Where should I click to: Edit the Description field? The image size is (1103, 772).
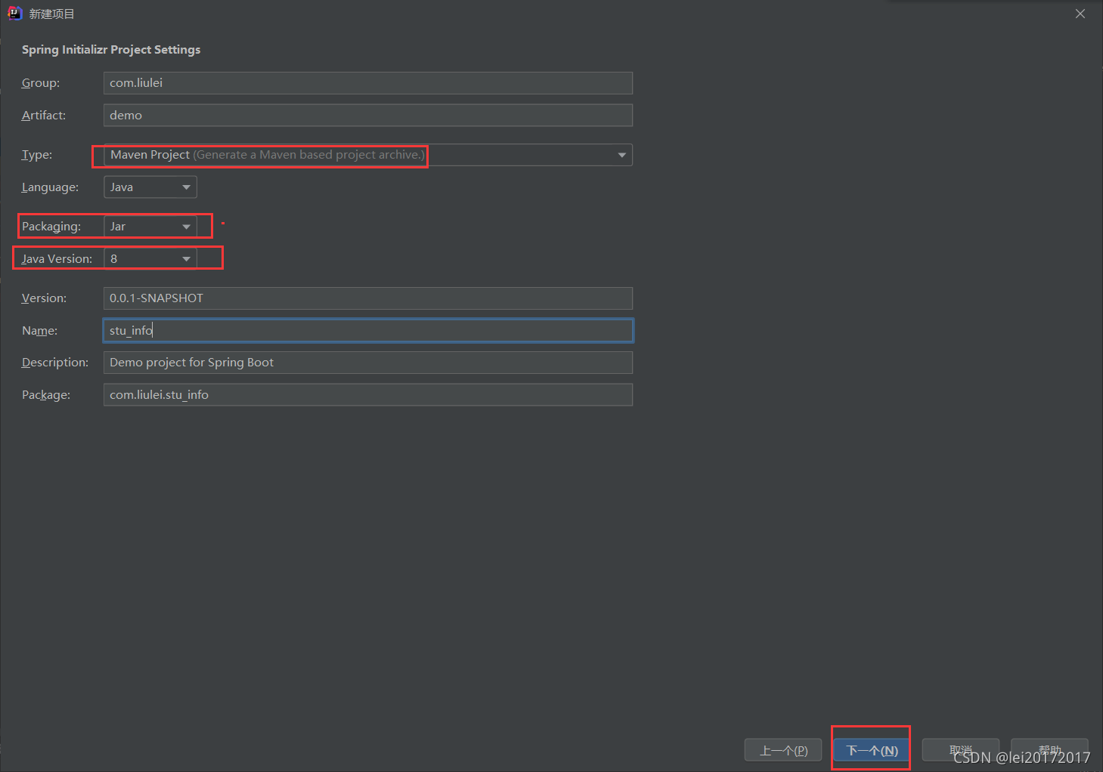click(x=368, y=363)
